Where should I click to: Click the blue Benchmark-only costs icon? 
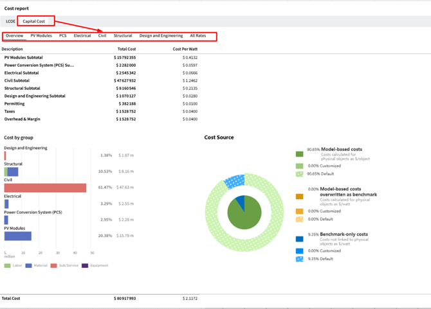299,238
